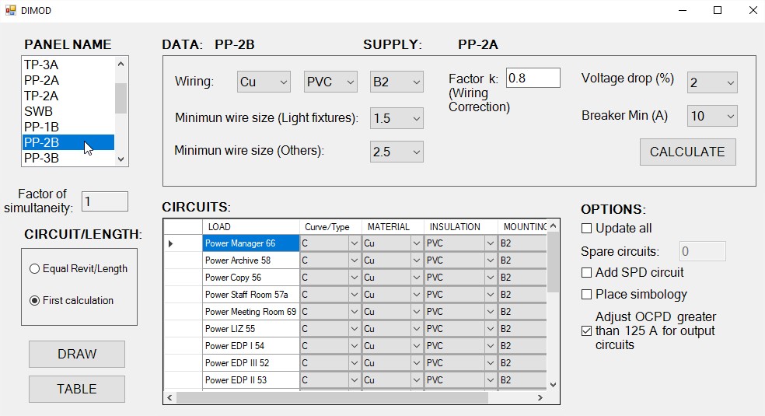765x416 pixels.
Task: Click the circuits grid scroll-right arrow
Action: tap(540, 397)
